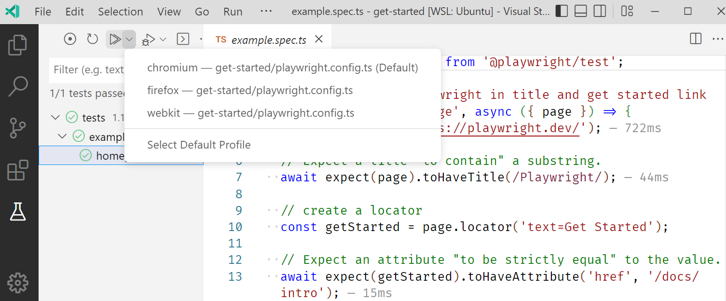Screen dimensions: 726x301
Task: Click line number 7 in the gutter
Action: pos(239,178)
